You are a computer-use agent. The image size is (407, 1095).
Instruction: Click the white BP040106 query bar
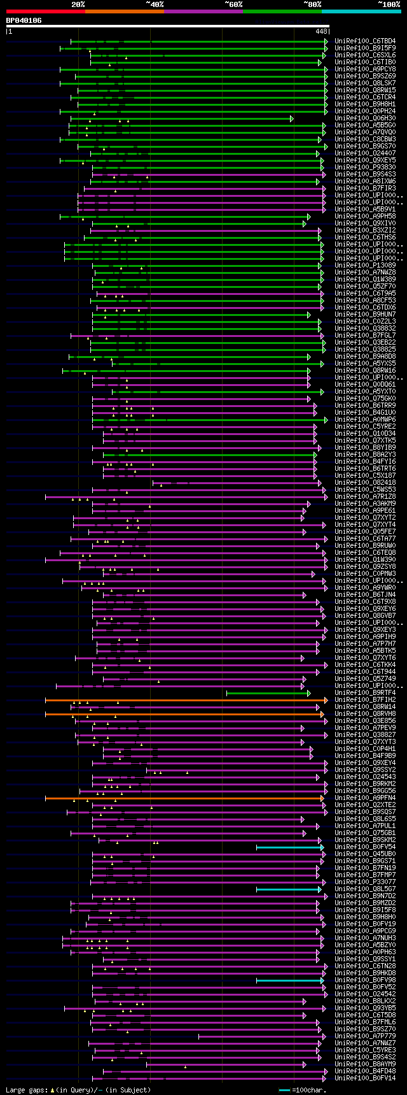(168, 27)
